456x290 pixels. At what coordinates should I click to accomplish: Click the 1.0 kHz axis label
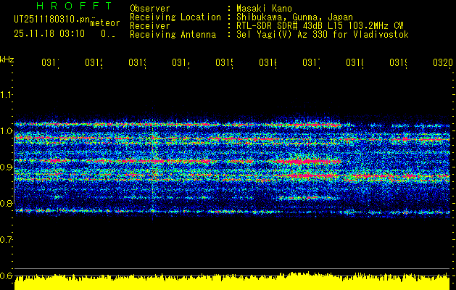point(6,131)
